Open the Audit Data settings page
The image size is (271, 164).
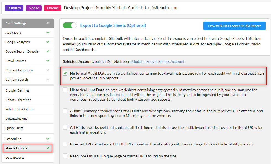[x=28, y=33]
